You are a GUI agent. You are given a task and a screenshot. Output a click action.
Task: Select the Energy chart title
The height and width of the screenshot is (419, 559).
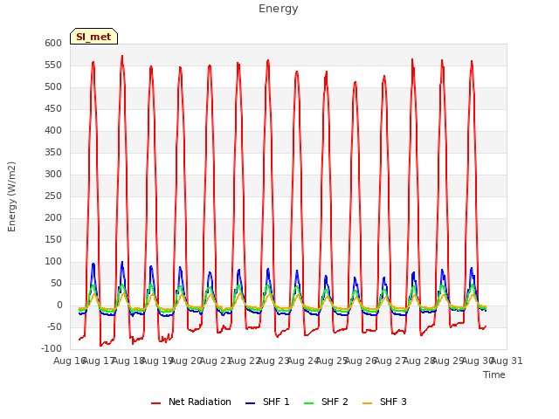click(x=279, y=9)
